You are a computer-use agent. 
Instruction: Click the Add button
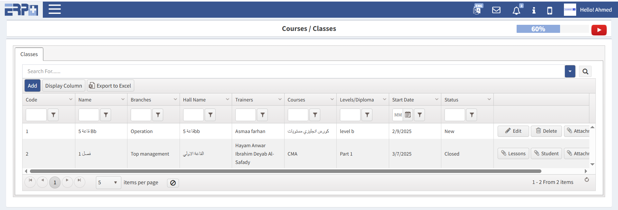coord(32,86)
